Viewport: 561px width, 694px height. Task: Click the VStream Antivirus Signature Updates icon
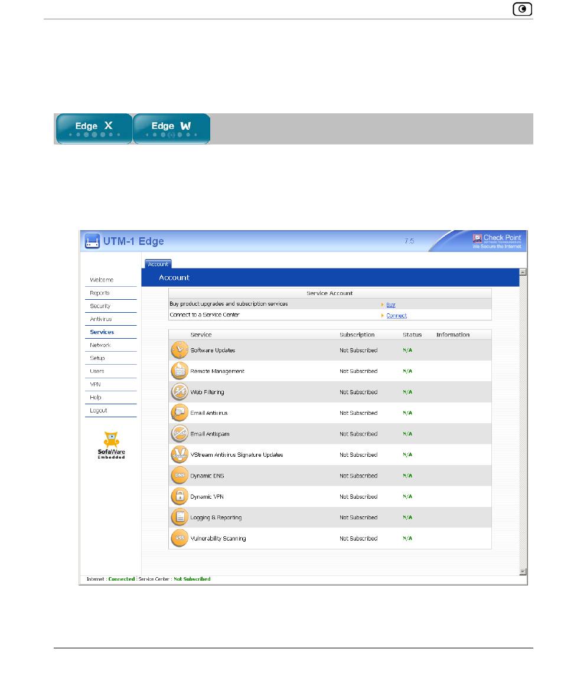coord(180,454)
